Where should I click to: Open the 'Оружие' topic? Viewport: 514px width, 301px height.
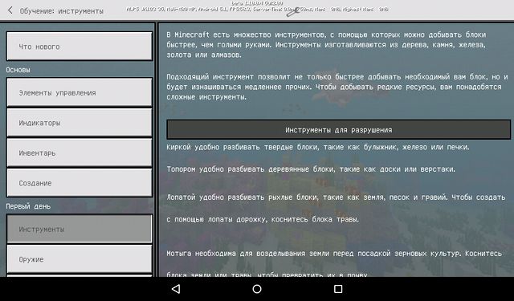pos(80,258)
